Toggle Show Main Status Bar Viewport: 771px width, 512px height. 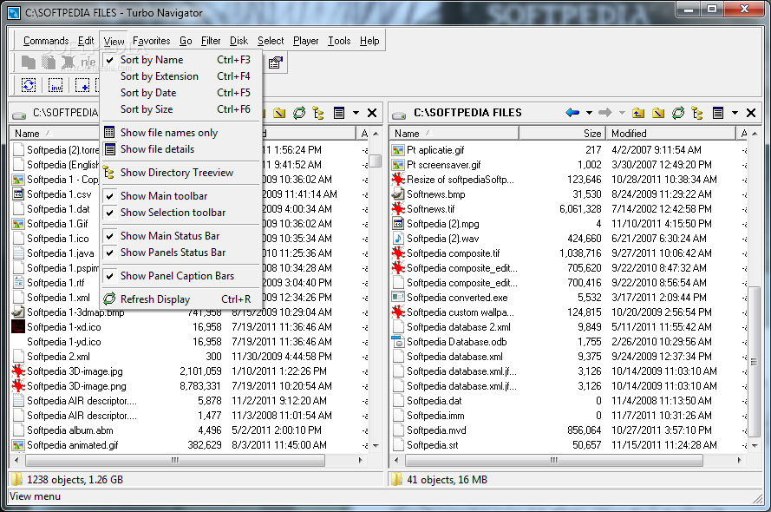click(181, 236)
